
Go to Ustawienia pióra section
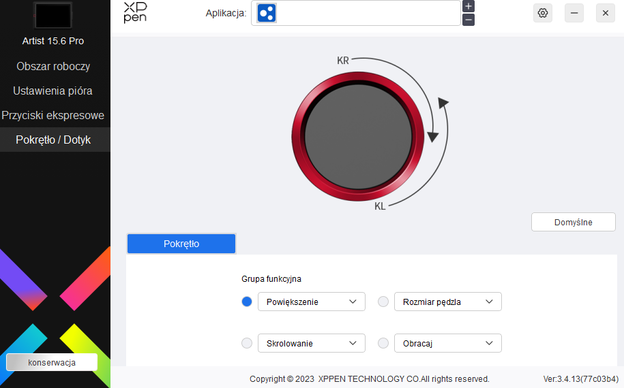tap(53, 91)
